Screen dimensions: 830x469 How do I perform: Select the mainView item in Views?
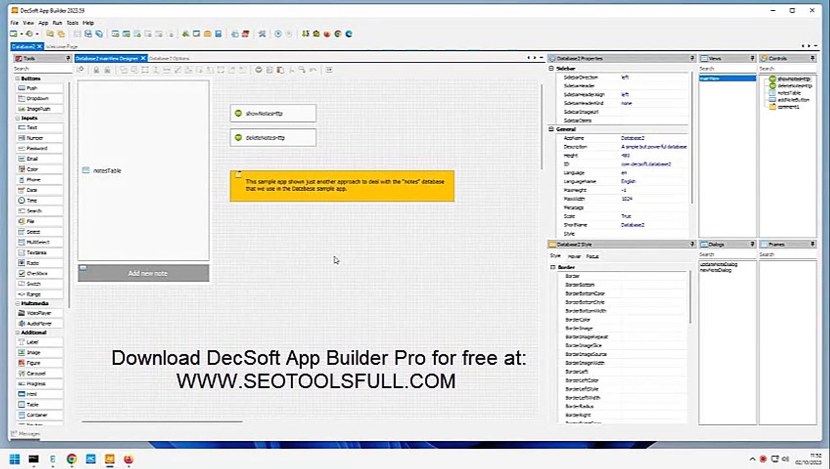pos(727,78)
